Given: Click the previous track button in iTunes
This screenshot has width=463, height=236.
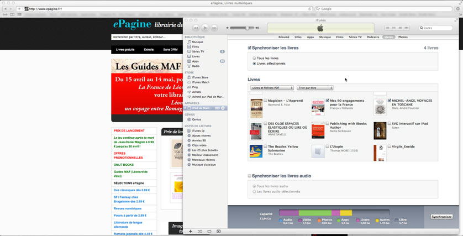Looking at the screenshot, I should pos(196,28).
